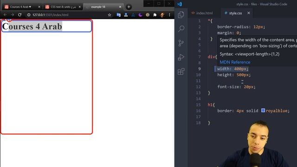Open a new browser tab
The width and height of the screenshot is (297, 167).
tap(129, 7)
